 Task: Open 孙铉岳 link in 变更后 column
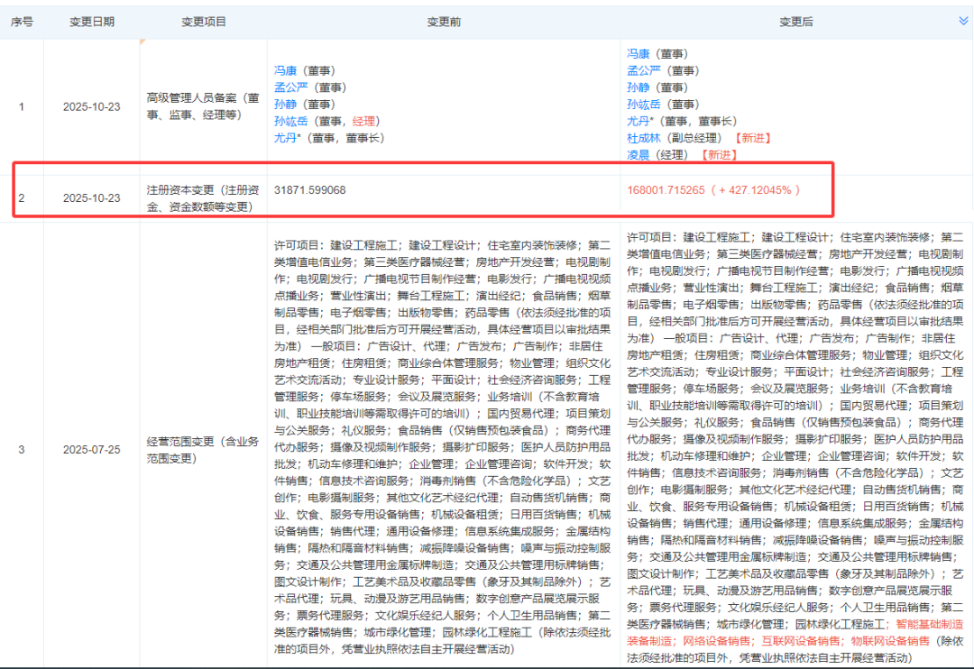(644, 104)
